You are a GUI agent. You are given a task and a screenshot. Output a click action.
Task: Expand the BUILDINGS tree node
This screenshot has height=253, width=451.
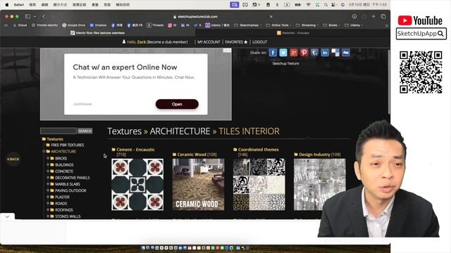pos(48,164)
